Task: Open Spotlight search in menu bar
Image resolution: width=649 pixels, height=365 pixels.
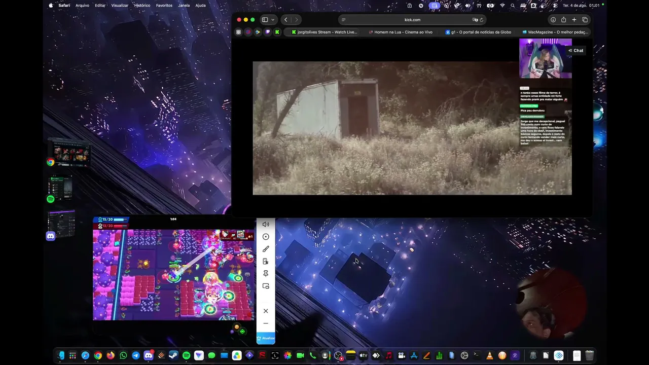Action: point(513,5)
